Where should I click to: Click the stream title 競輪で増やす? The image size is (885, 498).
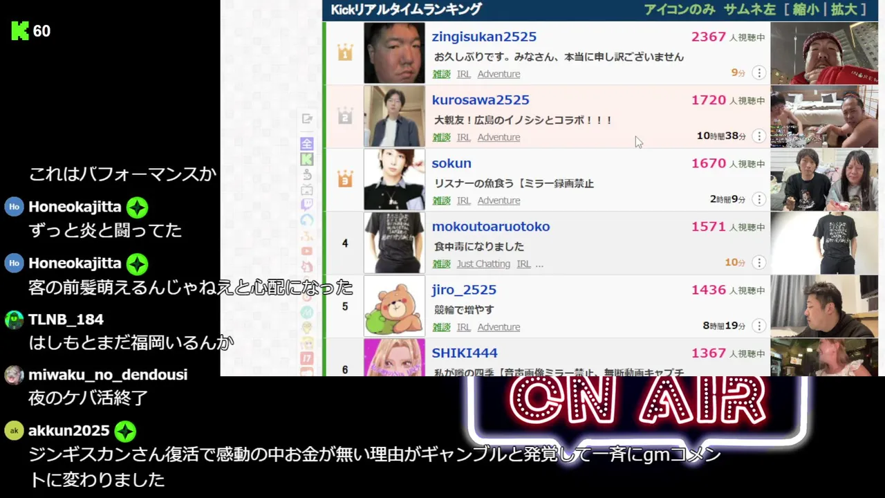[x=463, y=309]
